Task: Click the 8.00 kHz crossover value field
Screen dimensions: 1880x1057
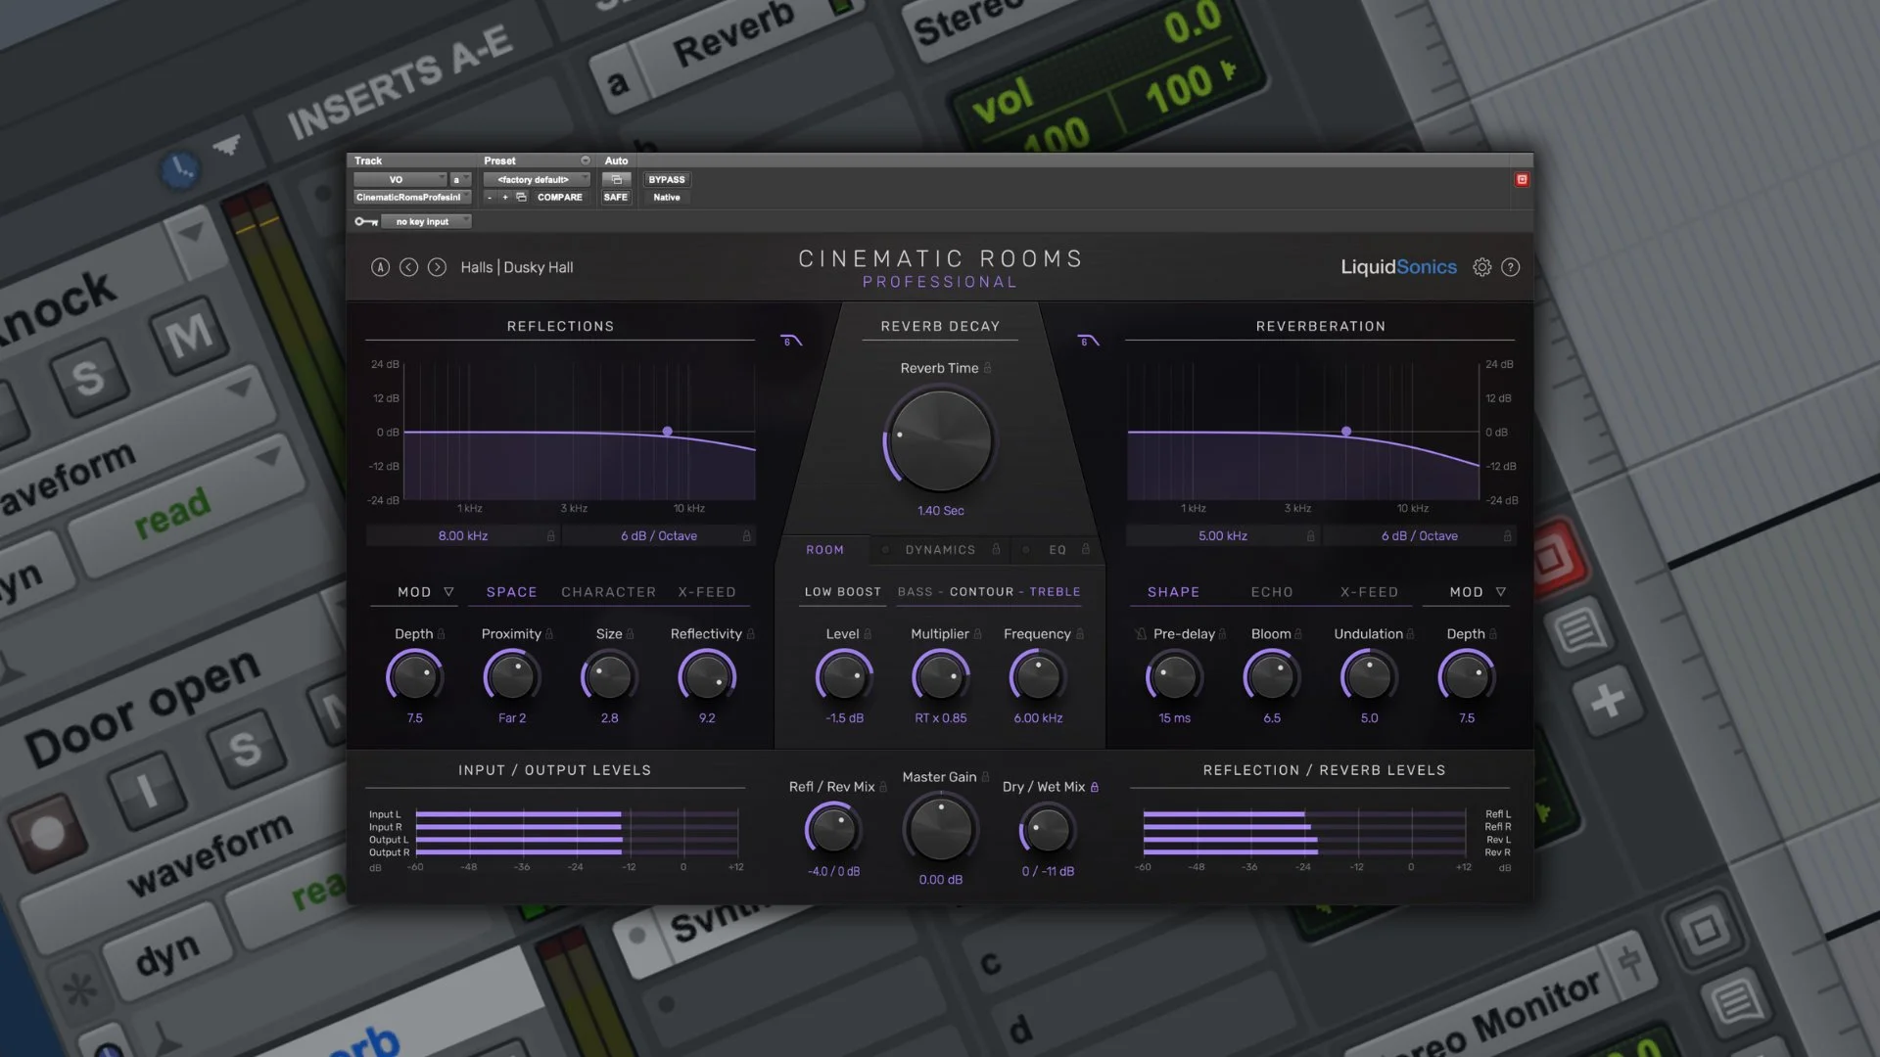Action: (461, 535)
